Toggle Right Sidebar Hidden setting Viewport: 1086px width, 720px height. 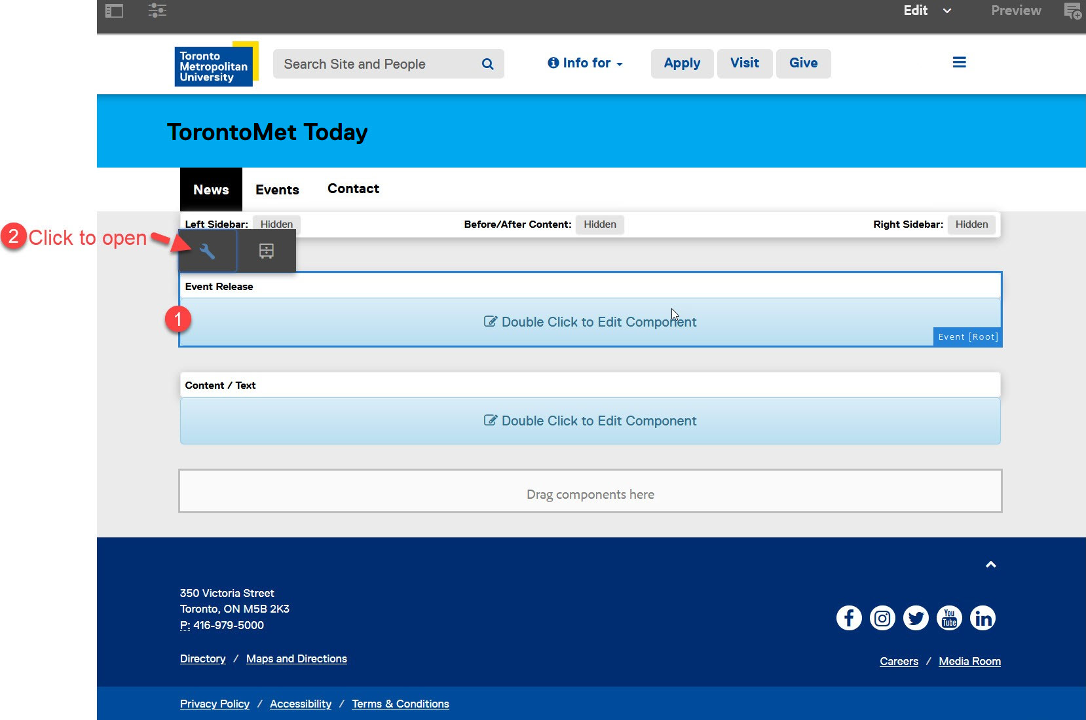pos(971,225)
